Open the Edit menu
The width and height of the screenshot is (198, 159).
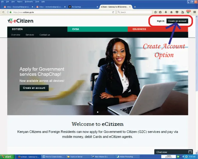(x=7, y=2)
